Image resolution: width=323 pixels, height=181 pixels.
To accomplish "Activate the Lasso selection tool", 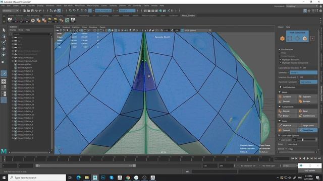I will coord(4,37).
